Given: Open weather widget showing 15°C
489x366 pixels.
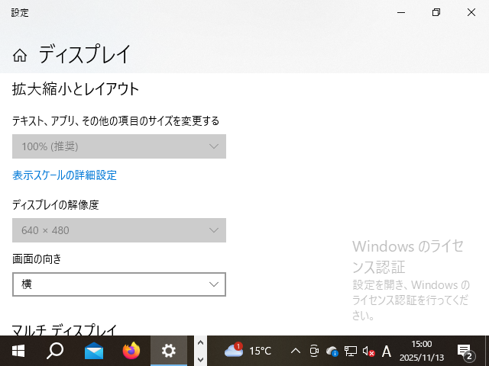Looking at the screenshot, I should (x=248, y=351).
